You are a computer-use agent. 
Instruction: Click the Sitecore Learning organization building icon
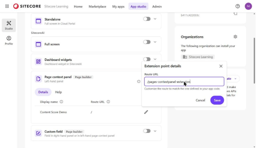185,57
